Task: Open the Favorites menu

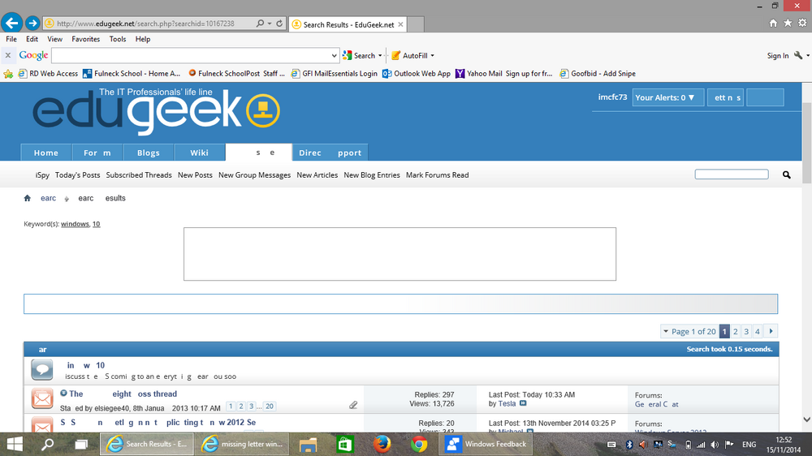Action: click(85, 39)
